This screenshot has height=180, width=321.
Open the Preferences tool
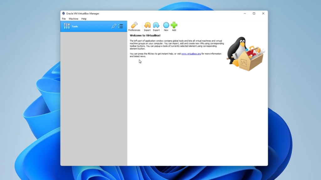pyautogui.click(x=134, y=27)
